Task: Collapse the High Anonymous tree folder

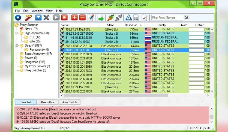Action: click(17, 33)
